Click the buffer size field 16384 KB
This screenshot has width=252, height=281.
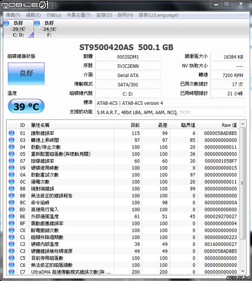coord(228,57)
